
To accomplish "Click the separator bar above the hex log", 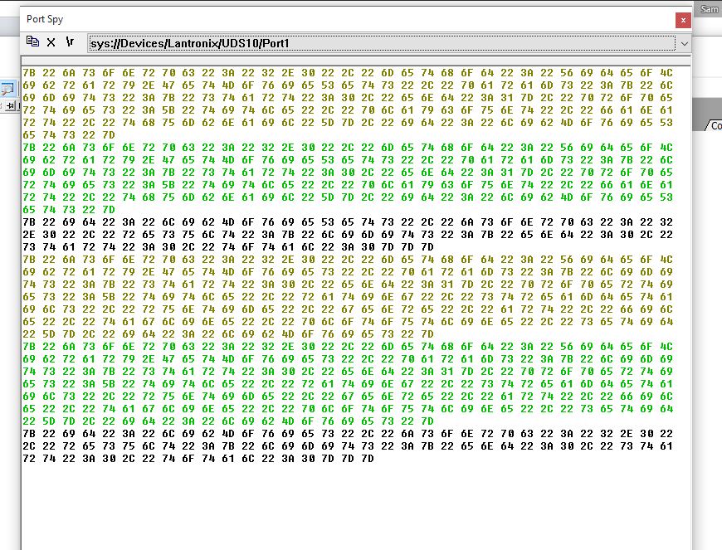I will [x=357, y=62].
